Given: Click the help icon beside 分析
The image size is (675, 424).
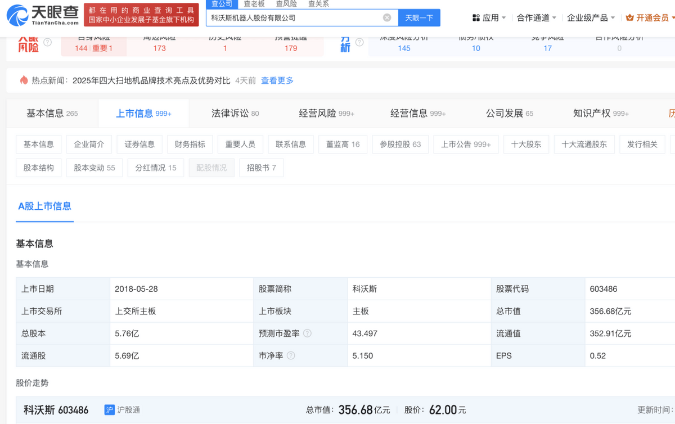Looking at the screenshot, I should (359, 42).
